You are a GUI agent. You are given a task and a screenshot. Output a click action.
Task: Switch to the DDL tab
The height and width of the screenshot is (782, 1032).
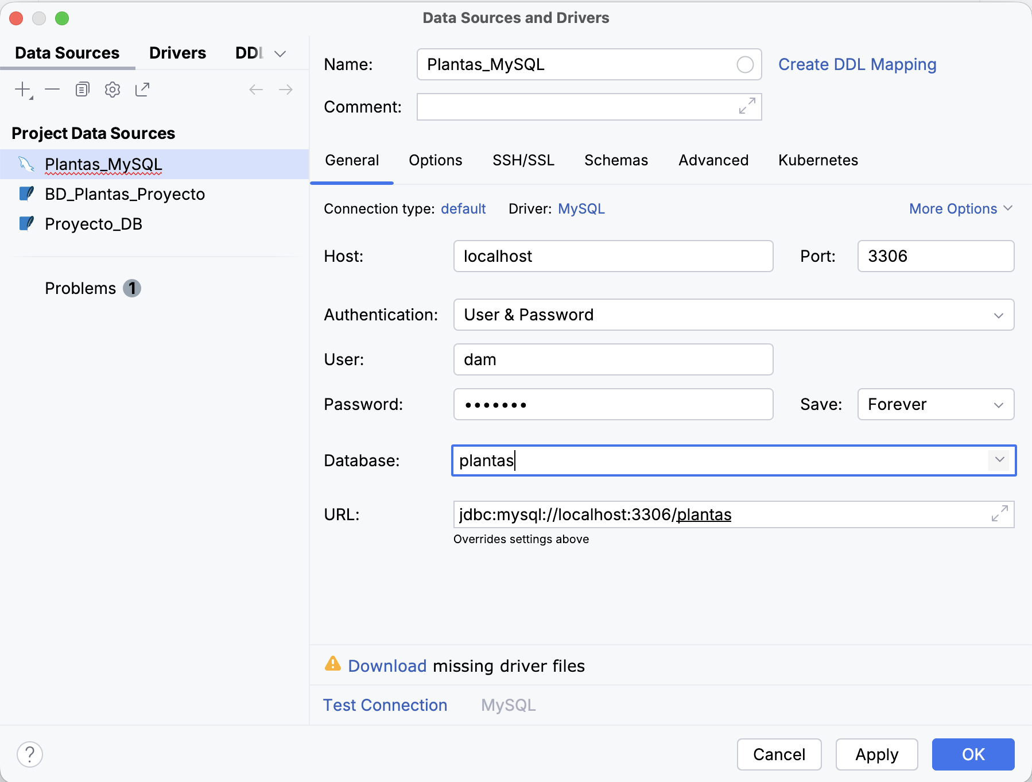point(249,53)
